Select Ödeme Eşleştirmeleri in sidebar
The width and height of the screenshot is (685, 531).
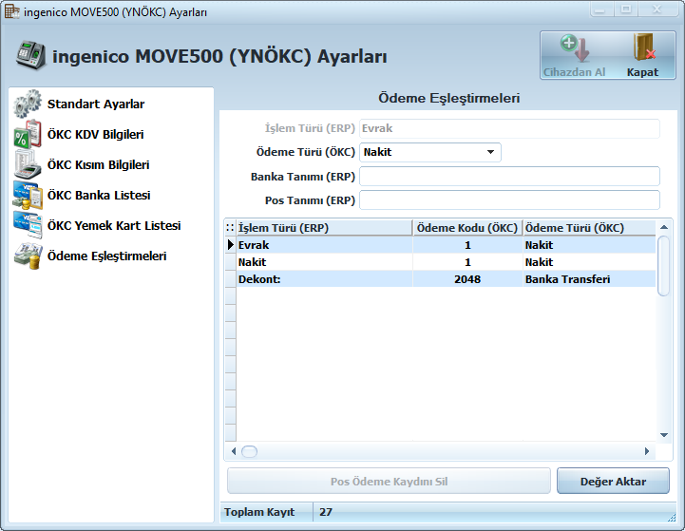pyautogui.click(x=107, y=256)
